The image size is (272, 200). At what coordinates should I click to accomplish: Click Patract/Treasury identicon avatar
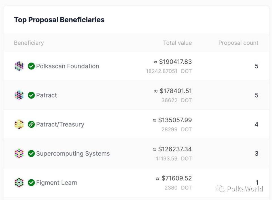click(x=19, y=124)
